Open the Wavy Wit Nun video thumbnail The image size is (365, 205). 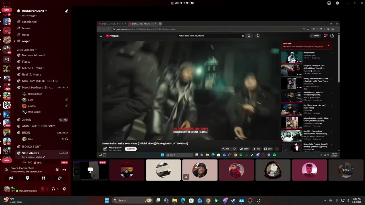pyautogui.click(x=292, y=57)
